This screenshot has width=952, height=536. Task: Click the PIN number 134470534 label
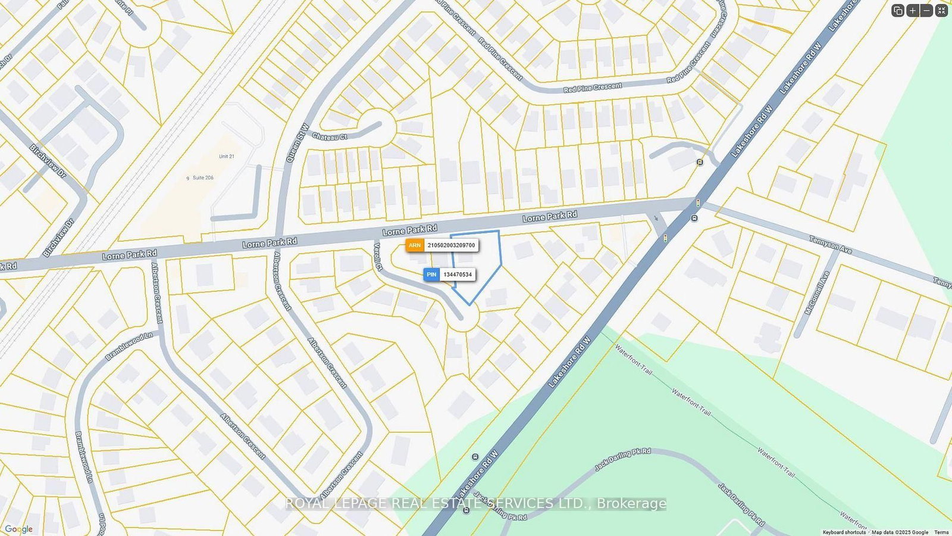point(458,275)
